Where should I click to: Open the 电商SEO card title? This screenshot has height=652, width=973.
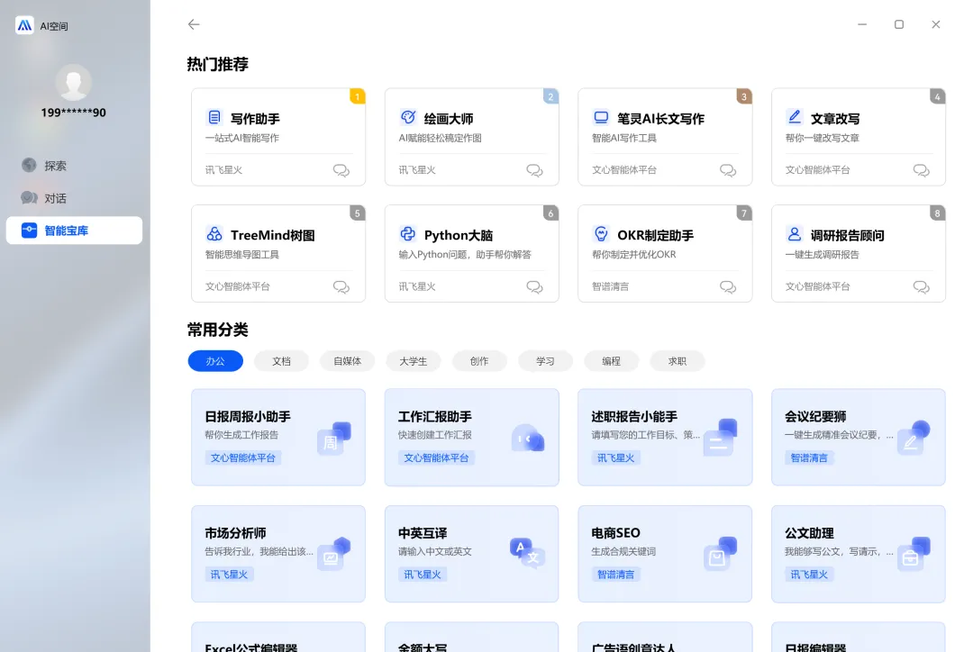615,533
